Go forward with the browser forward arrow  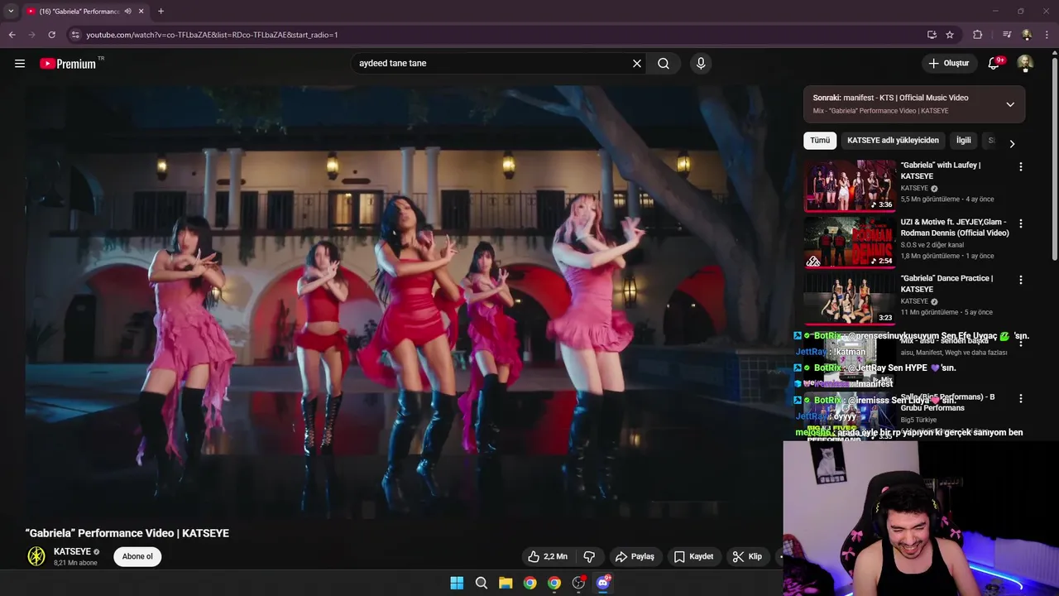point(31,35)
